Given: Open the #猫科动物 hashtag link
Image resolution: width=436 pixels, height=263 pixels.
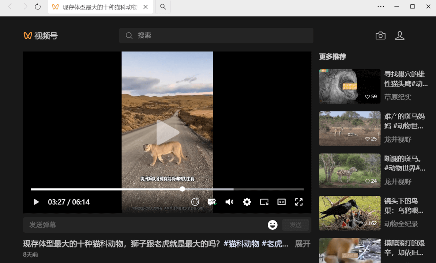Looking at the screenshot, I should point(241,244).
